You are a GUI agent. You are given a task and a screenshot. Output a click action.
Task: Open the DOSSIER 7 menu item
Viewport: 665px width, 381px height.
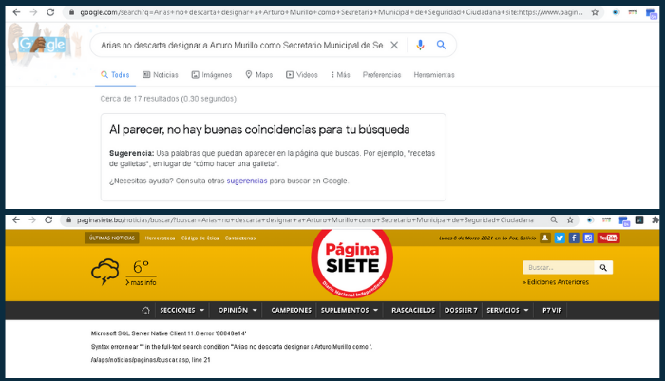[461, 310]
